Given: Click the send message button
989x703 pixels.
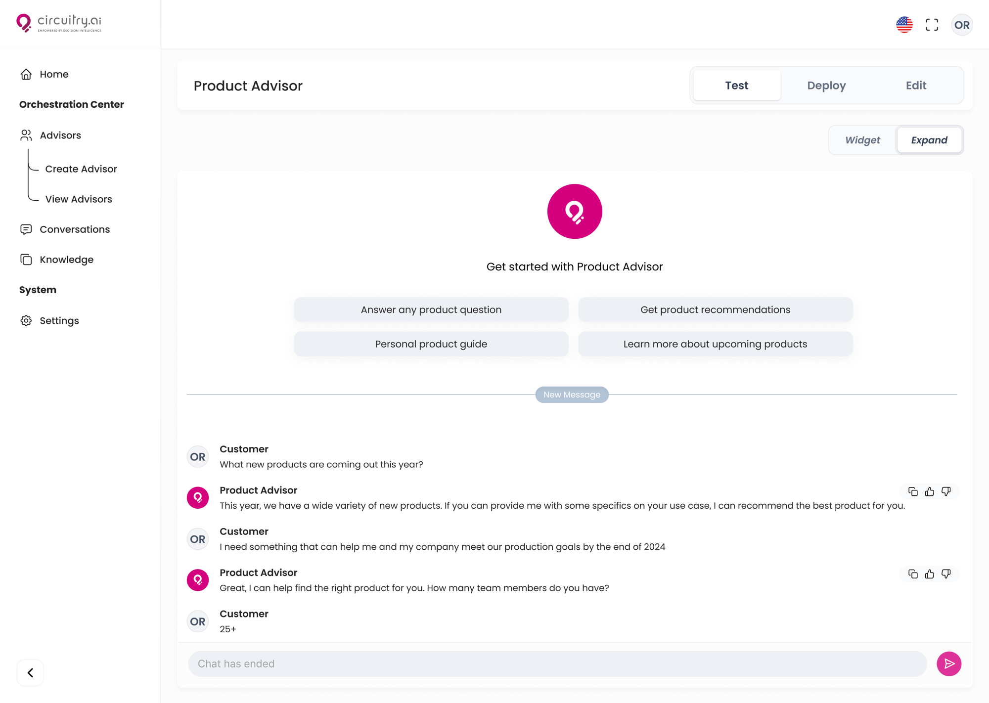Looking at the screenshot, I should tap(949, 663).
